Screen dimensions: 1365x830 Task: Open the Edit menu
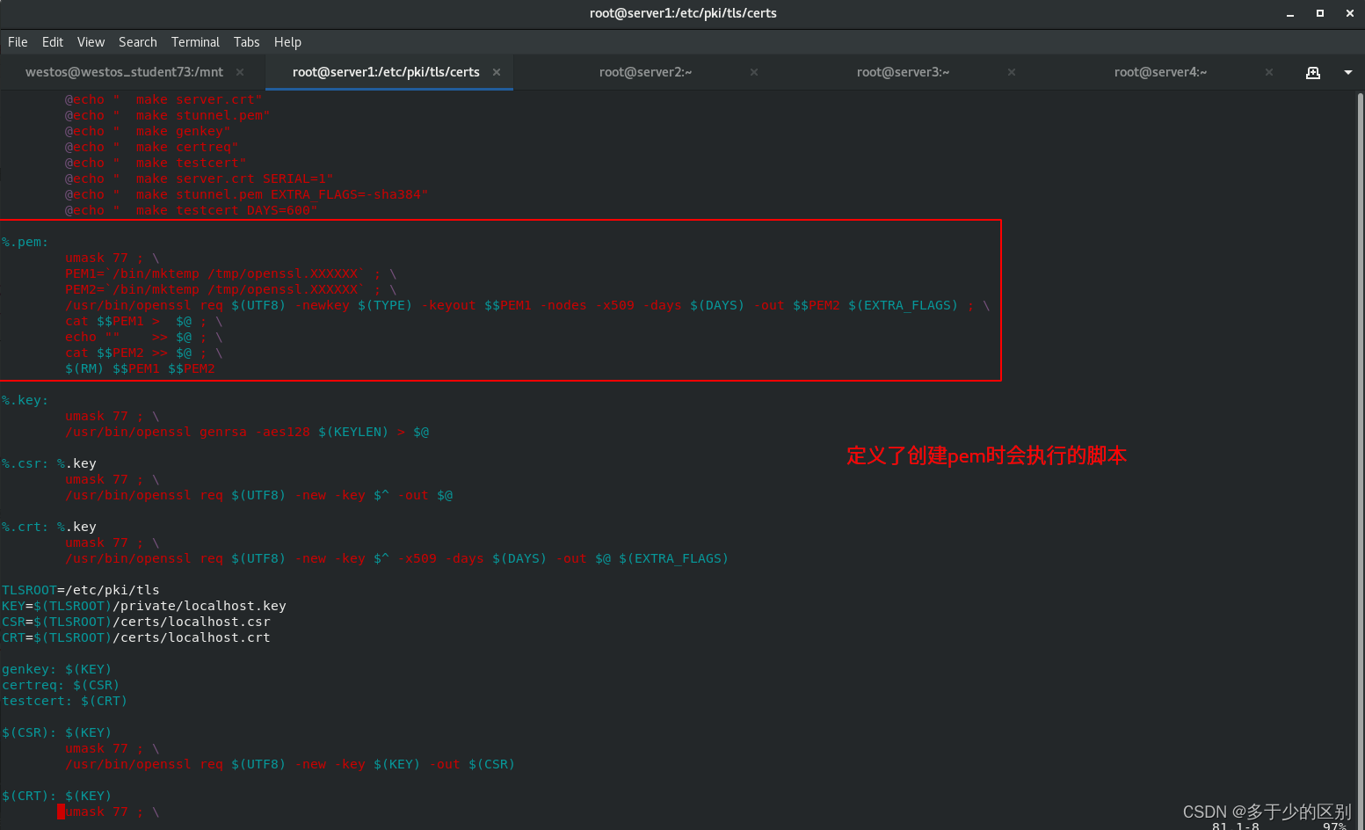[53, 42]
